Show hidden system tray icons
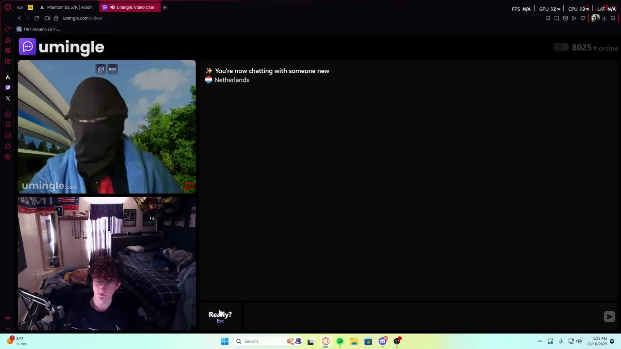The width and height of the screenshot is (621, 349). coord(540,341)
